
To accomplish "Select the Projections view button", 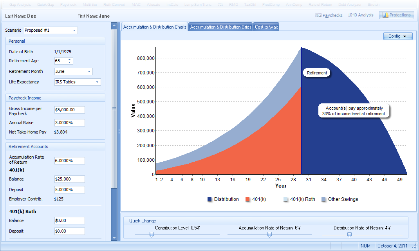I will pyautogui.click(x=396, y=15).
